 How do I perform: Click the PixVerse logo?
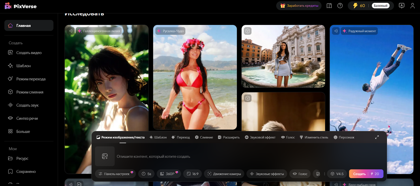tap(21, 6)
